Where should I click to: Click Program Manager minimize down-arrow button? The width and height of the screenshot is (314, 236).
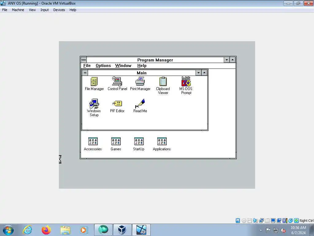tap(227, 60)
